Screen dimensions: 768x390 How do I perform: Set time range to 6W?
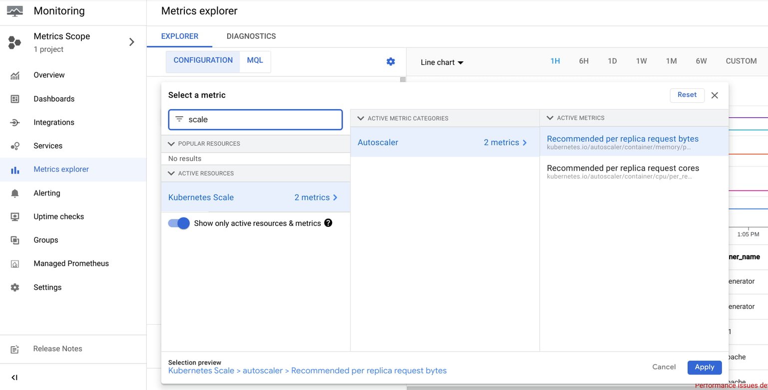[x=701, y=61]
